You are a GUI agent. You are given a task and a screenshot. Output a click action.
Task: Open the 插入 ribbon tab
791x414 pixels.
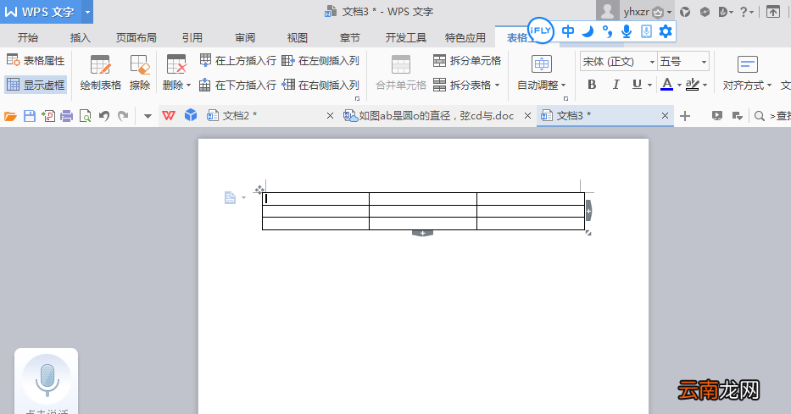click(81, 38)
